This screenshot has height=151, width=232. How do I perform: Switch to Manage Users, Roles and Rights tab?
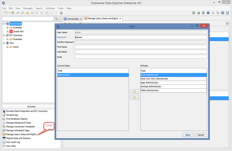point(103,19)
